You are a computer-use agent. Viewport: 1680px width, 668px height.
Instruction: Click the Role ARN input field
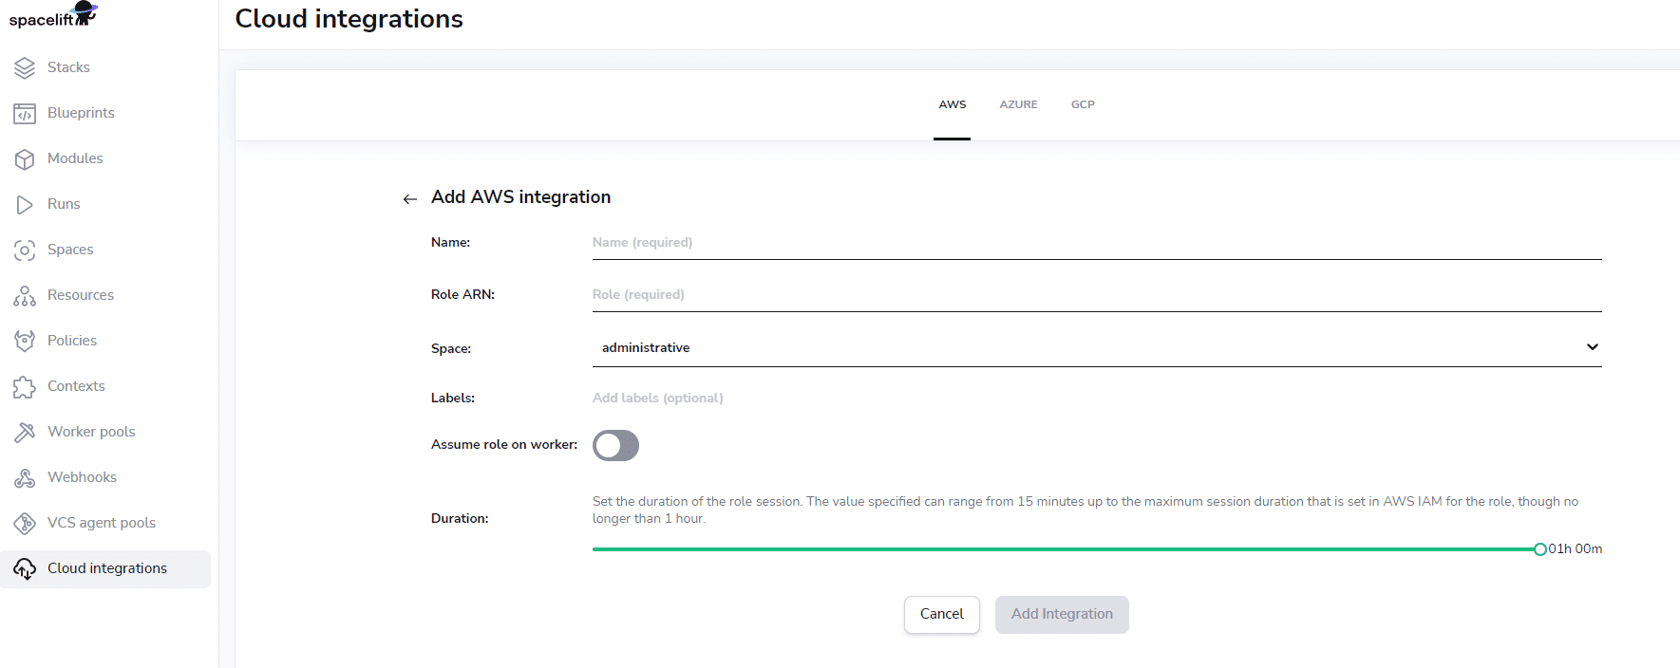pos(1097,295)
